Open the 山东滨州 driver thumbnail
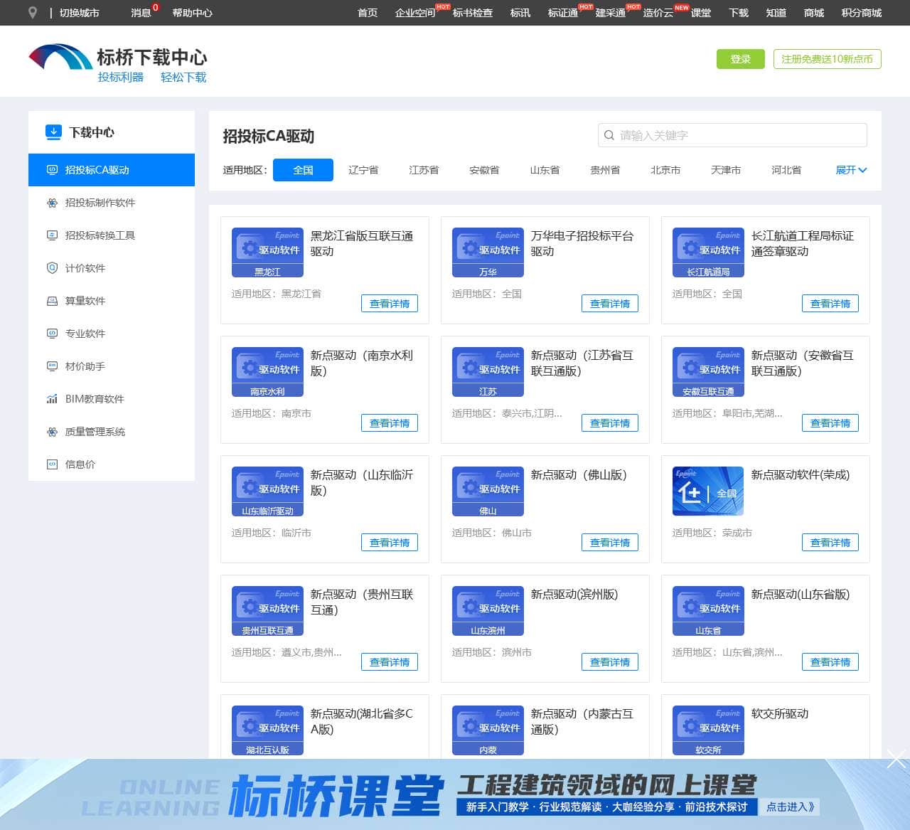This screenshot has height=830, width=910. pos(488,611)
